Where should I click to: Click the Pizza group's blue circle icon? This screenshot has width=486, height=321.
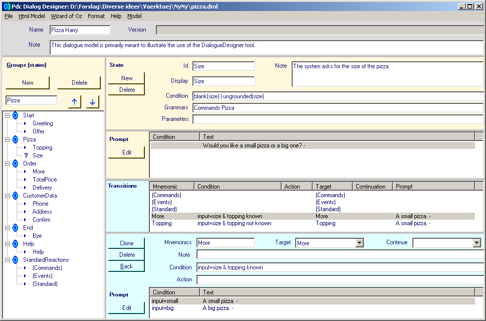click(x=15, y=139)
